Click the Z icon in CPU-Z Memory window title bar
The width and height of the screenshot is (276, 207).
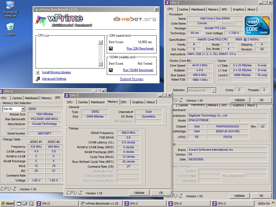67,95
